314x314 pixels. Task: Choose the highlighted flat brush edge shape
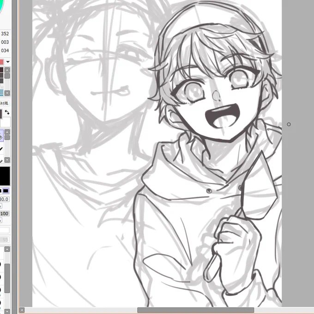pyautogui.click(x=6, y=191)
